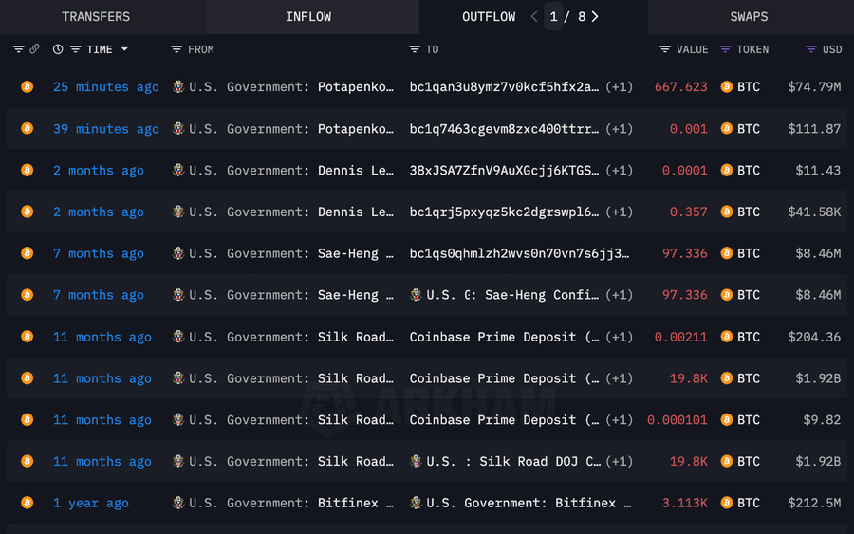Screen dimensions: 854x534
Task: Open the '25 minutes ago' transaction link
Action: (106, 87)
